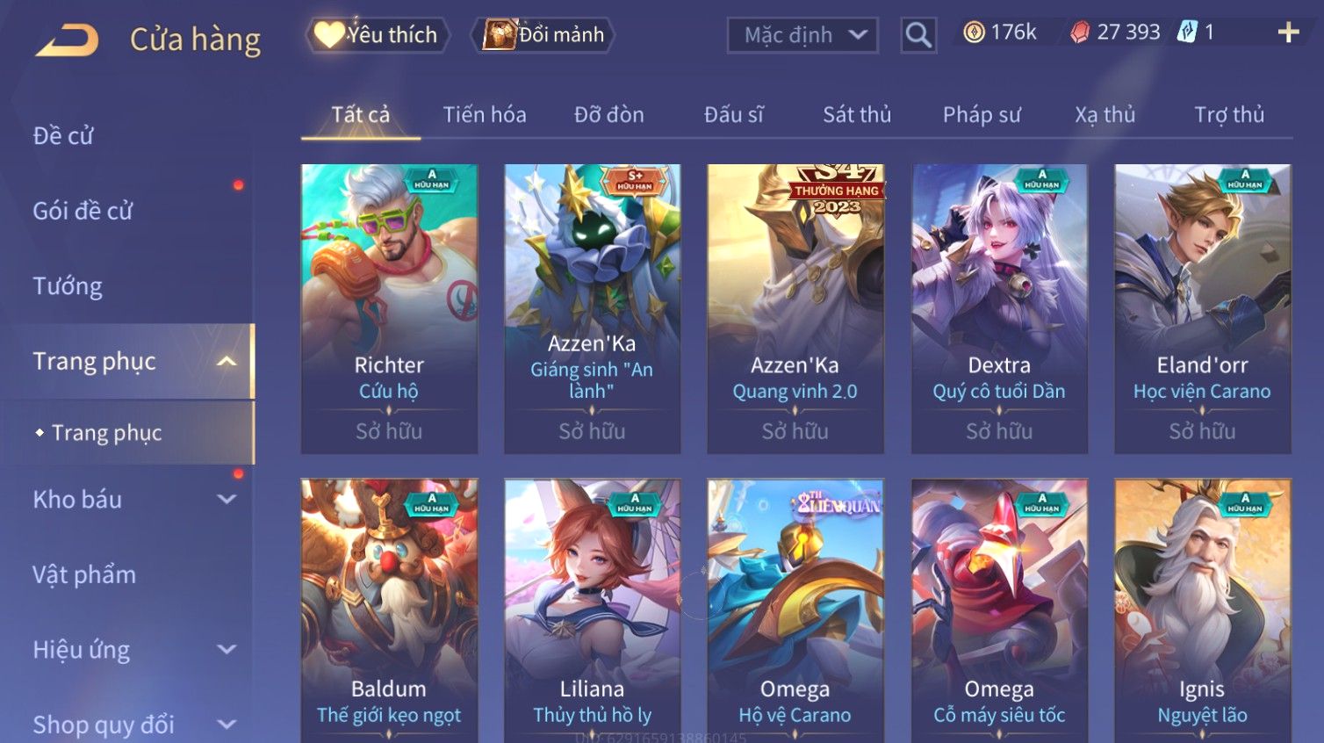Select the Tiến hóa tab

[x=485, y=114]
